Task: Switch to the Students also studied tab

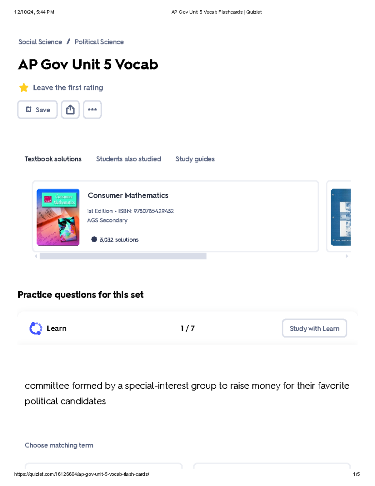Action: [x=128, y=159]
